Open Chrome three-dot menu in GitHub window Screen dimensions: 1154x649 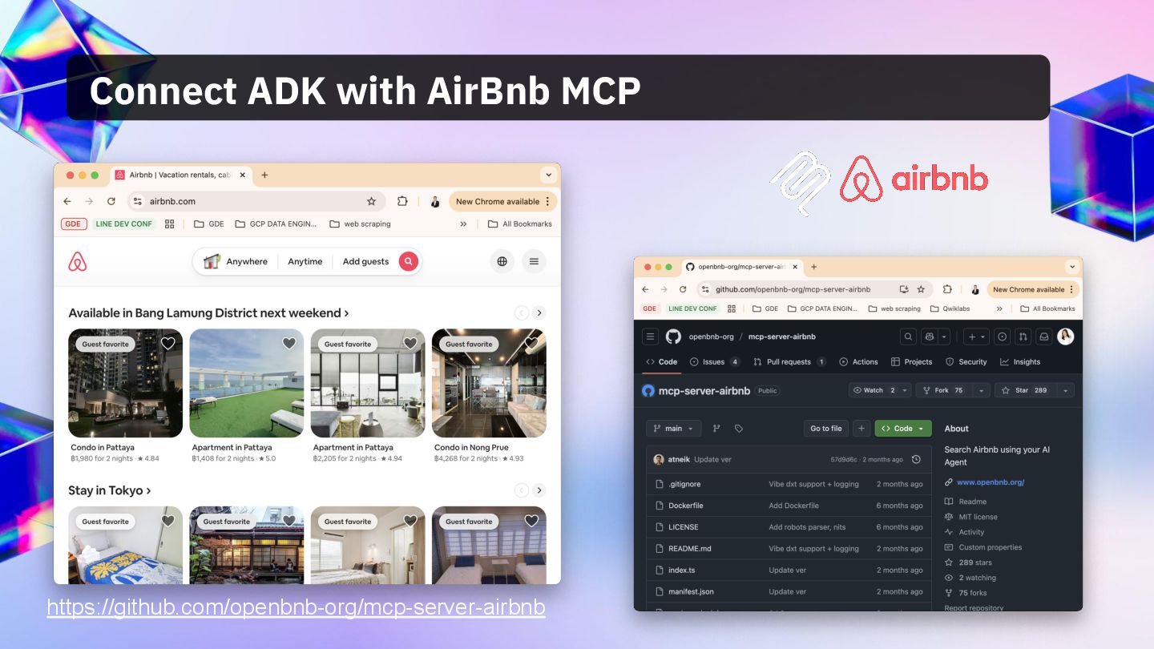pos(1071,289)
